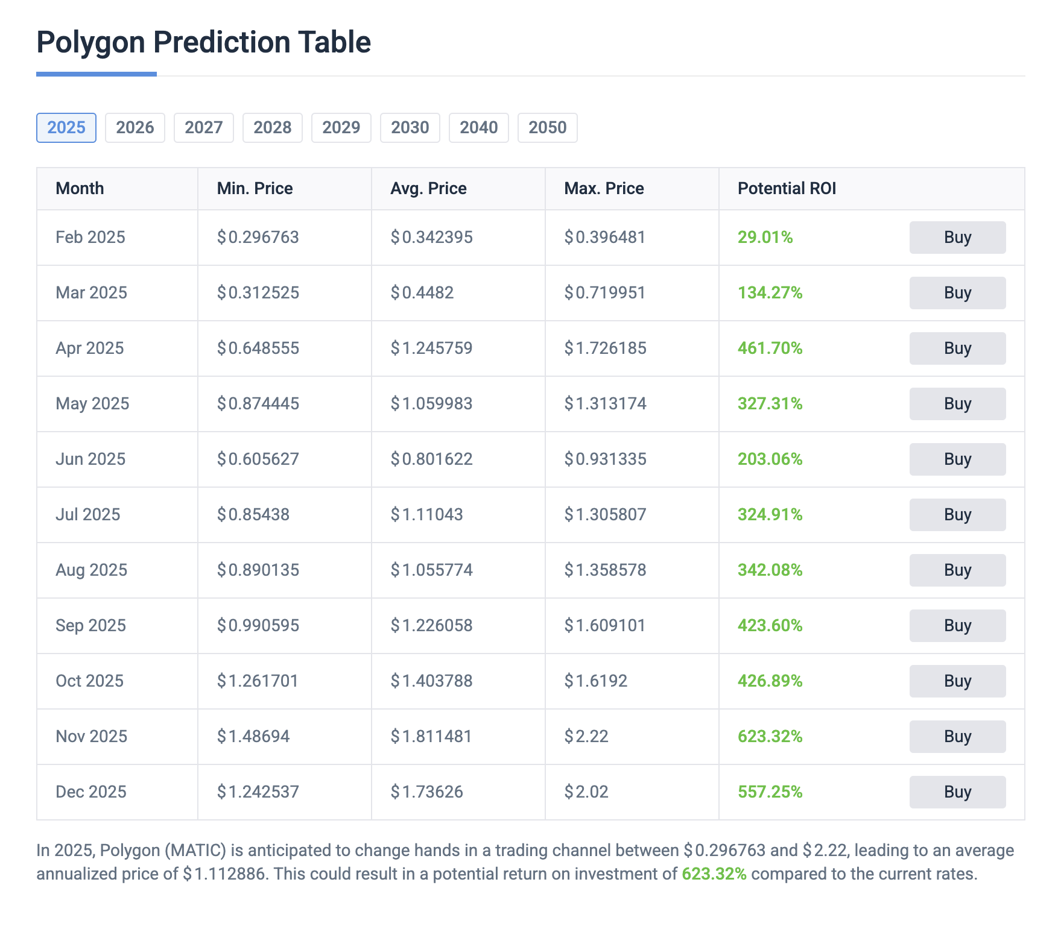Click the 342.08% ROI value
1058x926 pixels.
click(x=770, y=570)
